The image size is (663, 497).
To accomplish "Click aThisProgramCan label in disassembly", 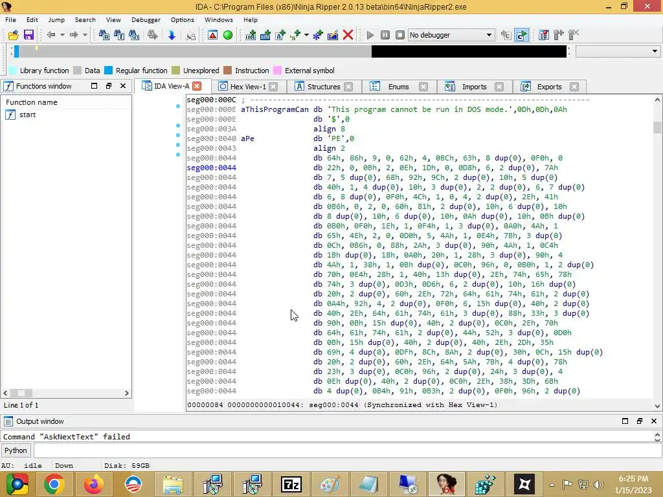I will 275,109.
